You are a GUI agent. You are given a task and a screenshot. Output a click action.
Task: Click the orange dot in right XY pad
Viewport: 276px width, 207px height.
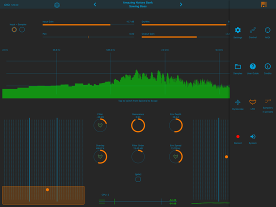tap(226, 156)
